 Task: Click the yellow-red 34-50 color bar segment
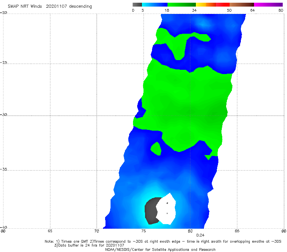coord(213,5)
